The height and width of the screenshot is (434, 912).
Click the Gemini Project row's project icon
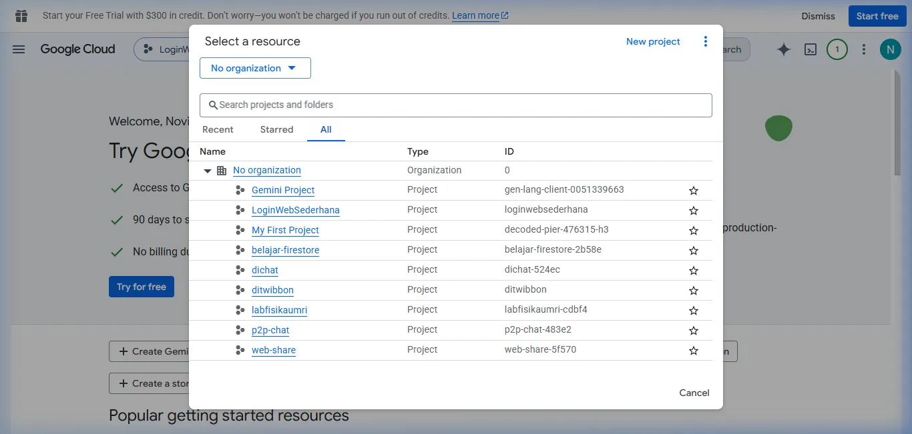[x=240, y=190]
